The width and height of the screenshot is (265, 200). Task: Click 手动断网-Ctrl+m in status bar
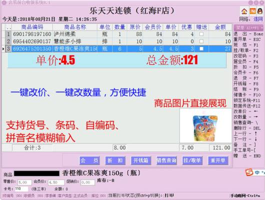pos(245,195)
